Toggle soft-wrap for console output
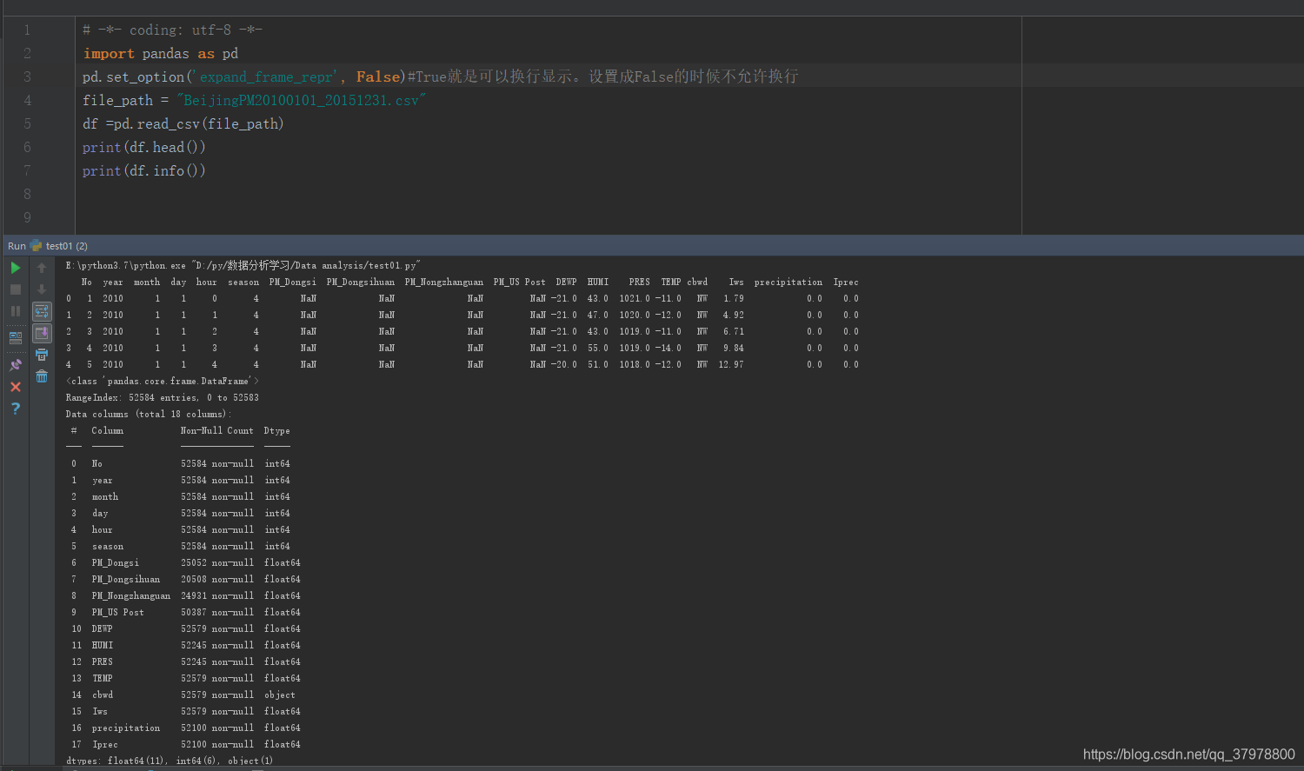Image resolution: width=1304 pixels, height=771 pixels. [42, 311]
